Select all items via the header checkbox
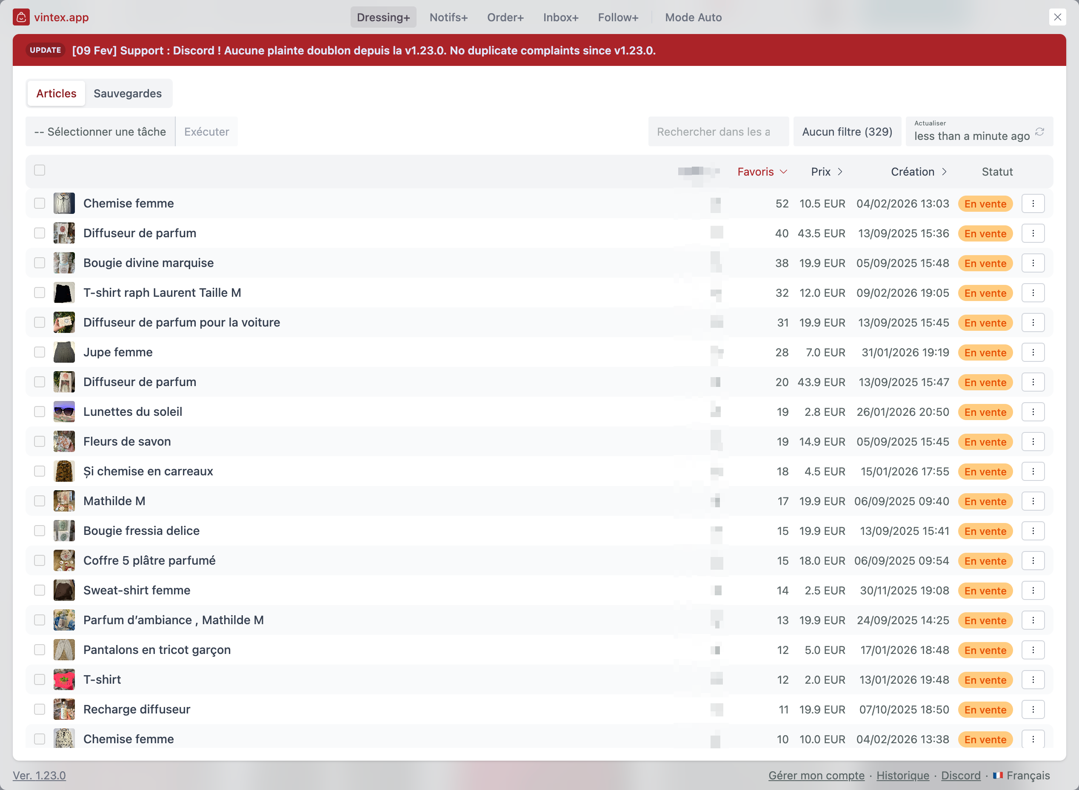 (39, 170)
